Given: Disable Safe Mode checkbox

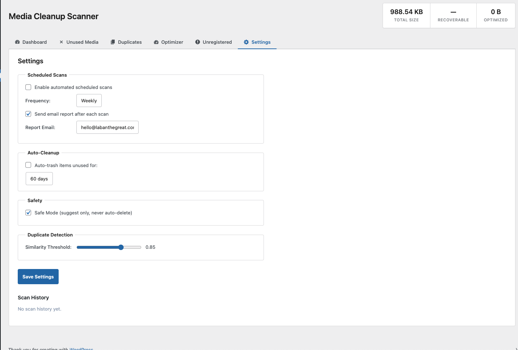Looking at the screenshot, I should [28, 213].
